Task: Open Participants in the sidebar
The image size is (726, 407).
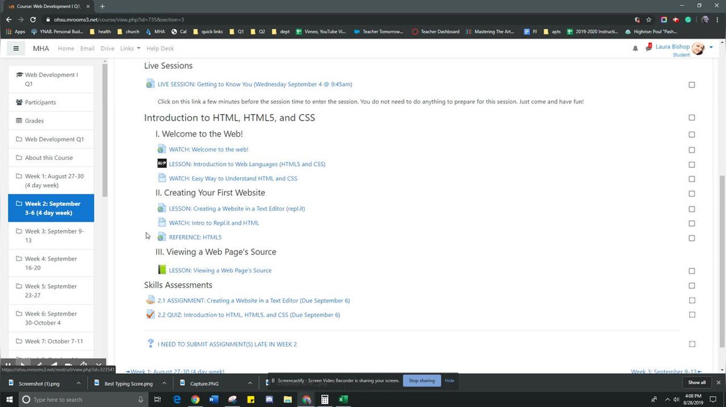Action: coord(51,102)
